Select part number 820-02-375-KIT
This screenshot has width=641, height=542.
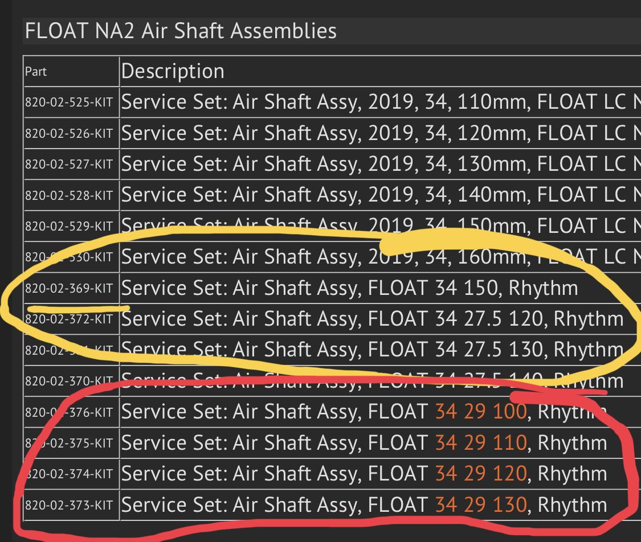click(x=69, y=443)
